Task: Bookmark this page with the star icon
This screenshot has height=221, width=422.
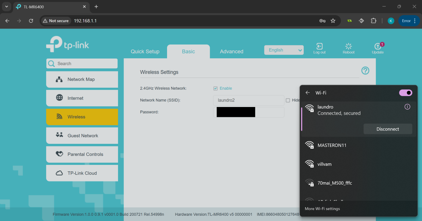Action: [333, 21]
